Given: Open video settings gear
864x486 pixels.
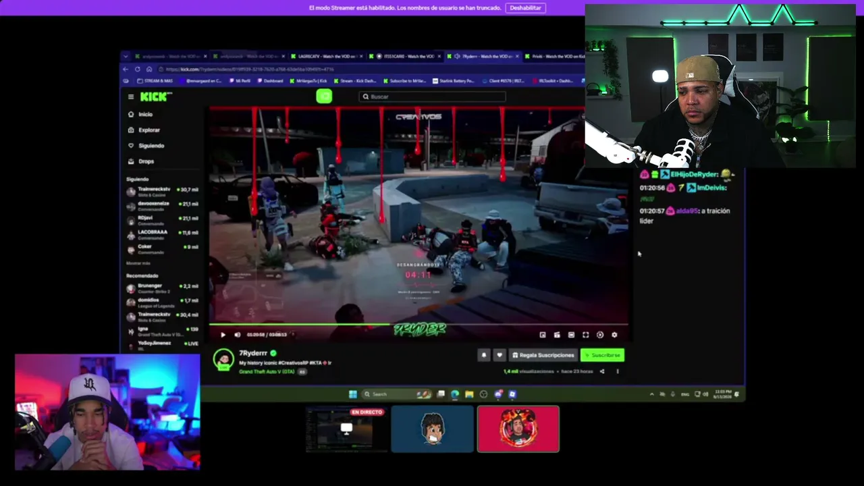Looking at the screenshot, I should pyautogui.click(x=614, y=335).
